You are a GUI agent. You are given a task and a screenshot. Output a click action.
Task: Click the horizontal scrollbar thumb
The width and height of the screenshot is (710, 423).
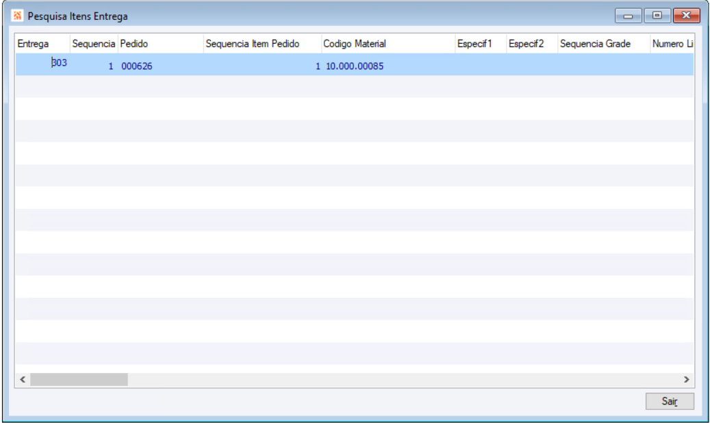79,379
